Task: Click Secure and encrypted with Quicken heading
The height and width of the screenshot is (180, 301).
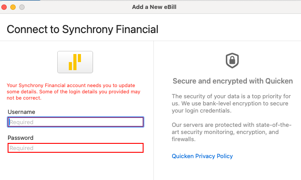Action: (232, 81)
